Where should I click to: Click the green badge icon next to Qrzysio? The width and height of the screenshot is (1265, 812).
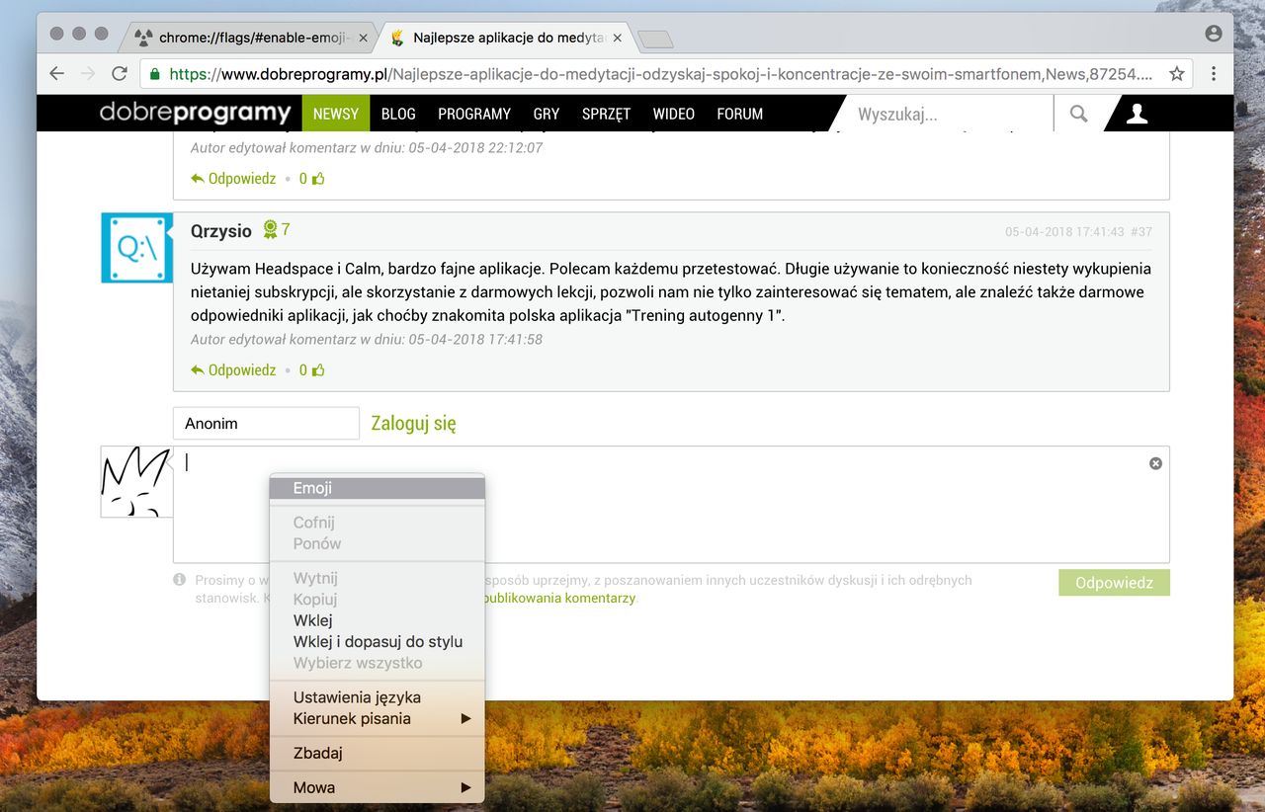pos(270,229)
